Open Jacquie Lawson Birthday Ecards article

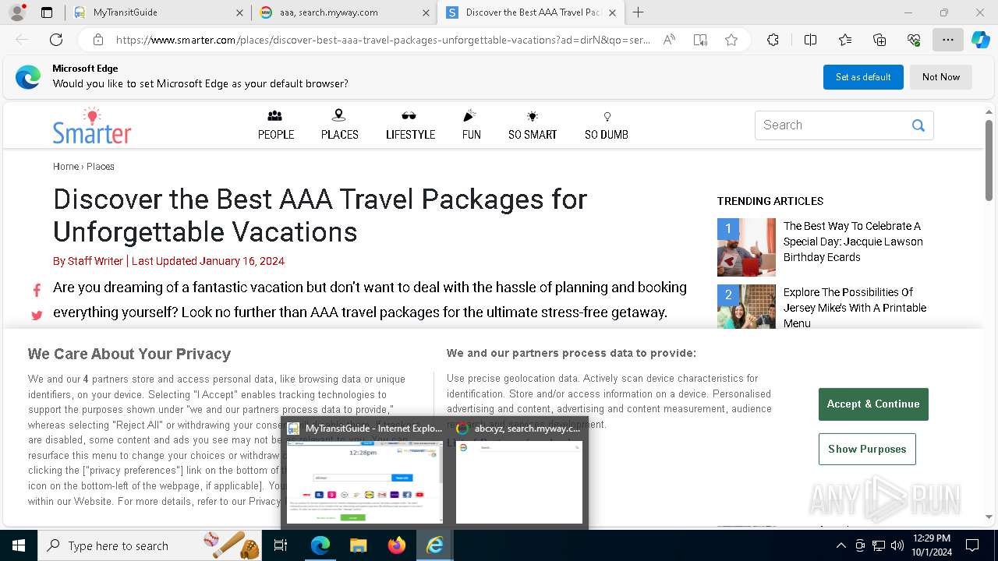[853, 242]
